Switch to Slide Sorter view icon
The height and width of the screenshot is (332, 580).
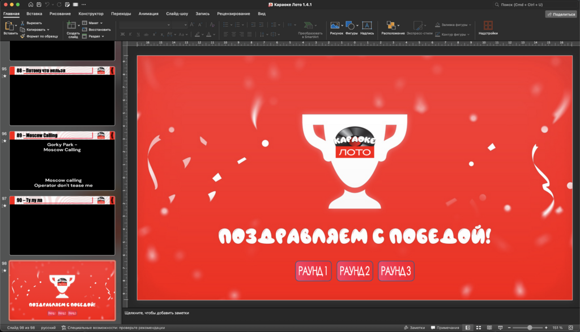[x=478, y=327]
